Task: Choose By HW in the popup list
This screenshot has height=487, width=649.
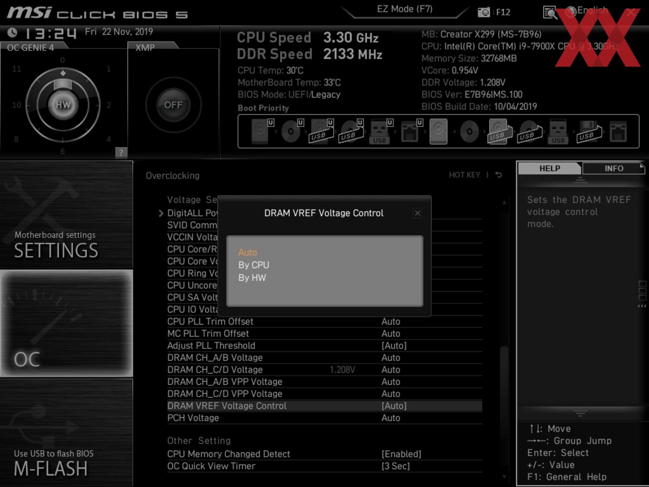Action: point(252,277)
